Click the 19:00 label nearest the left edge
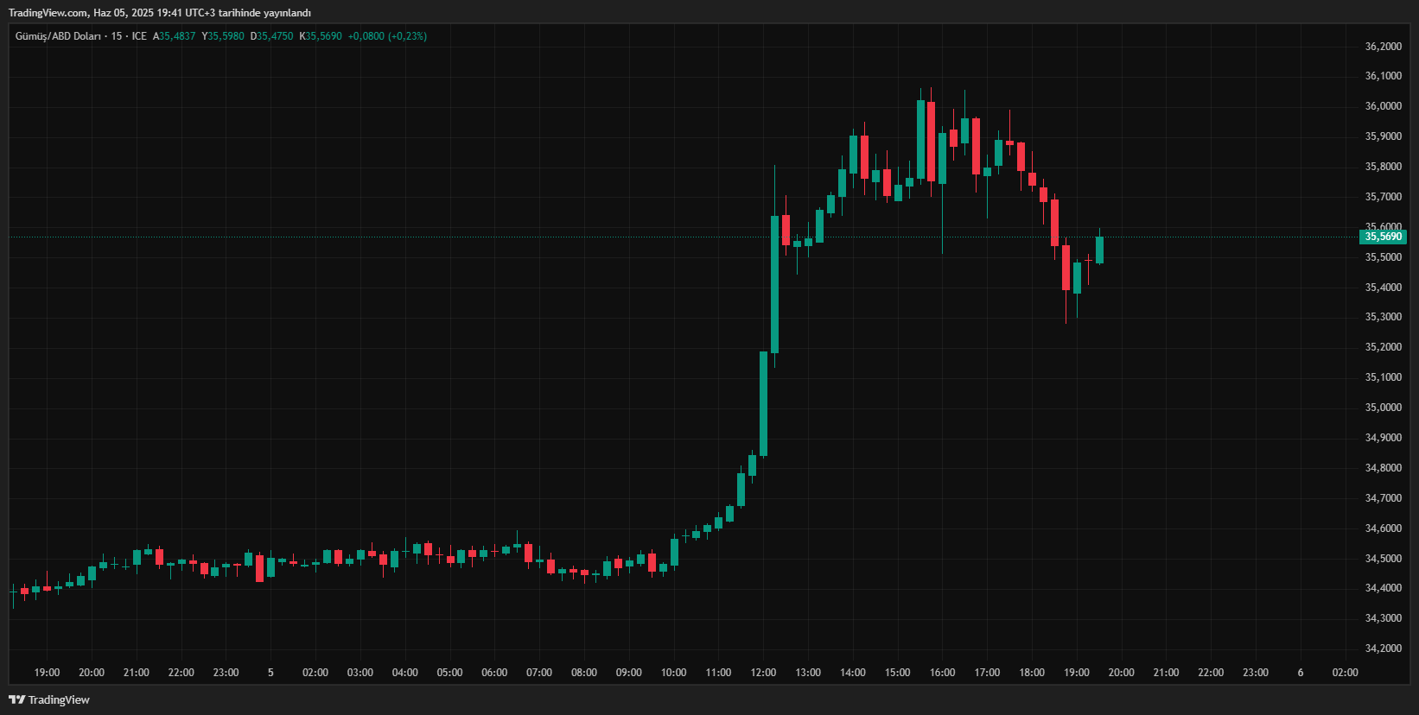Image resolution: width=1419 pixels, height=715 pixels. click(x=47, y=673)
